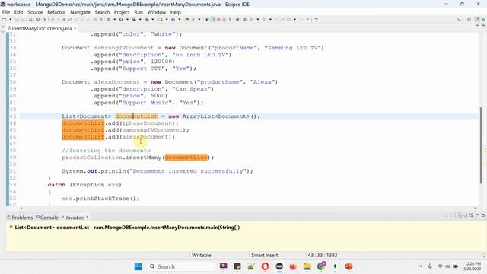This screenshot has height=274, width=487.
Task: Click cursor position '43 : 33 : 1383' status
Action: [x=322, y=255]
